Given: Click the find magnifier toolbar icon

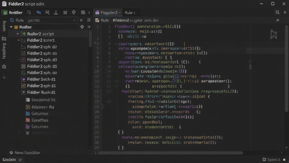Looking at the screenshot, I should pos(47,12).
